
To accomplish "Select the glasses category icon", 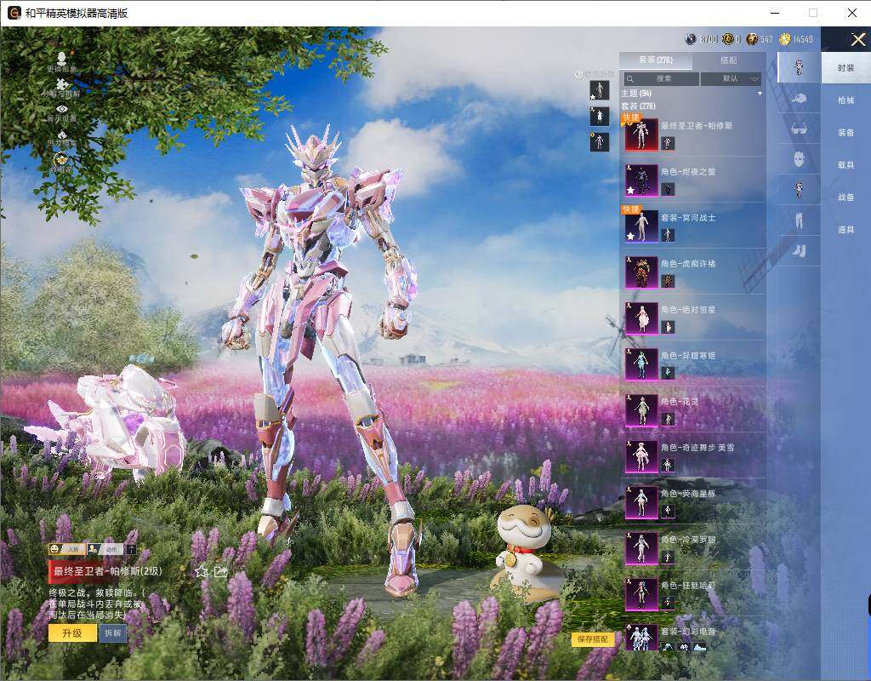I will click(799, 129).
